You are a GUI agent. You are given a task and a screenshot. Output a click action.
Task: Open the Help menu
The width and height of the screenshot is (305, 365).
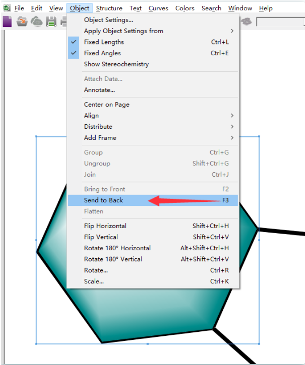(265, 9)
